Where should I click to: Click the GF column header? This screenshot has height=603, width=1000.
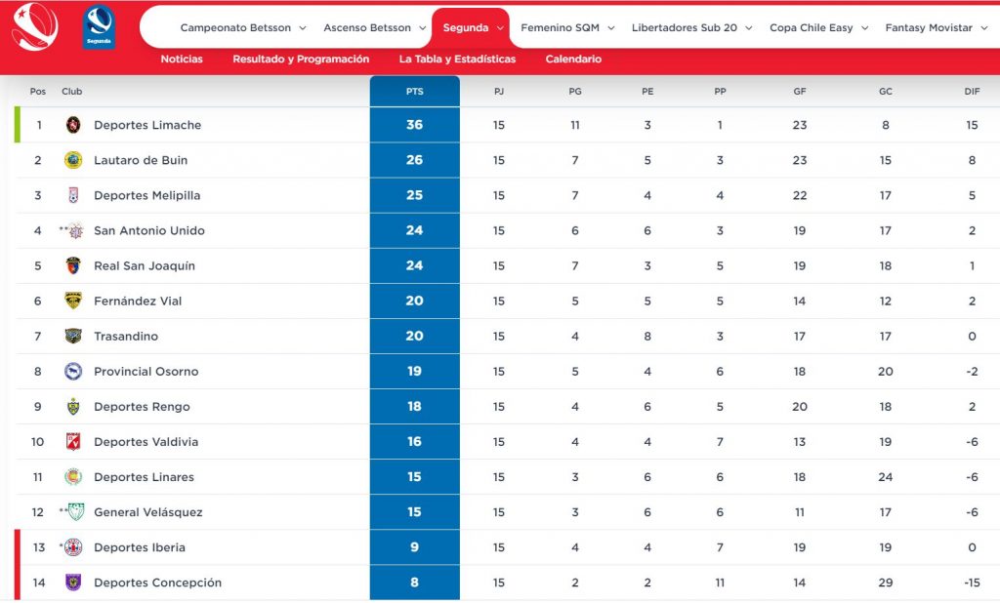(x=800, y=92)
